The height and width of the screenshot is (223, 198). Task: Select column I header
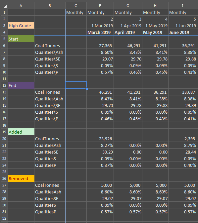(182, 6)
